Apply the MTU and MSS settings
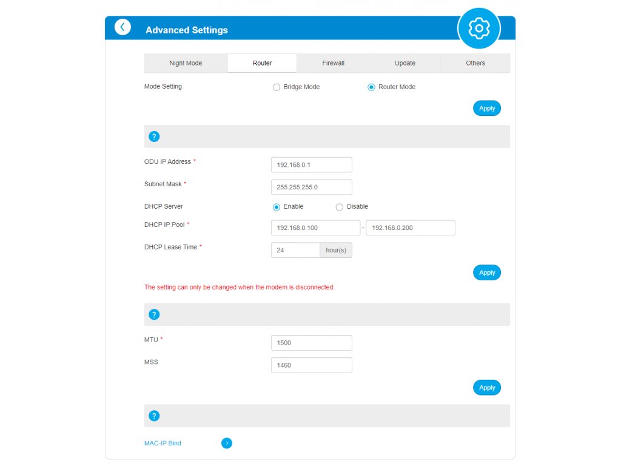This screenshot has width=621, height=466. (487, 388)
